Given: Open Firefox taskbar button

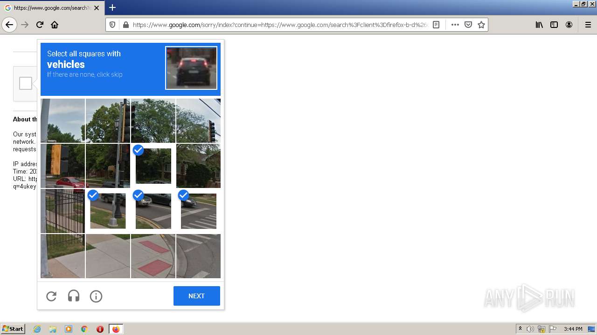Looking at the screenshot, I should tap(116, 329).
